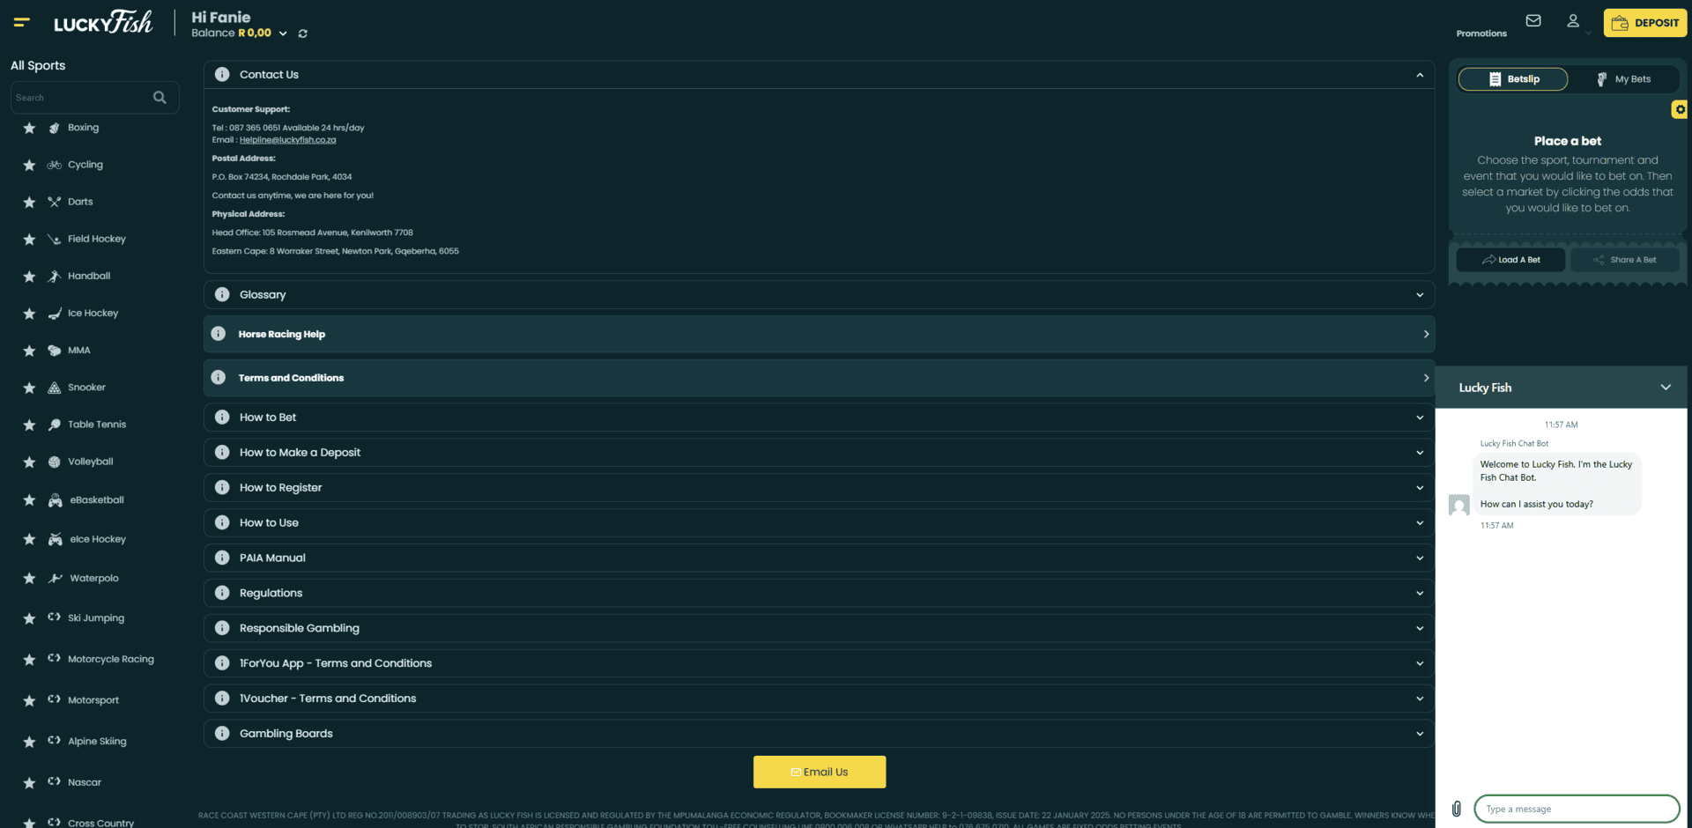Screen dimensions: 1692x828
Task: Click the betslip settings gear icon
Action: coord(1680,109)
